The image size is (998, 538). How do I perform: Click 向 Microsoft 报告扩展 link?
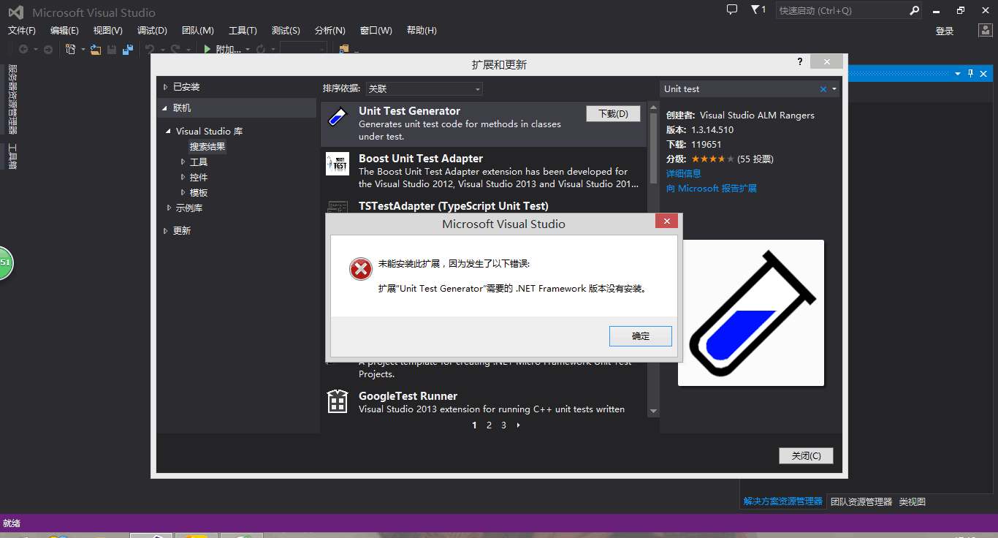(711, 188)
